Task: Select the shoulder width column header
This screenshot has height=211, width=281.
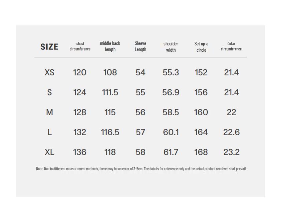Action: 171,47
